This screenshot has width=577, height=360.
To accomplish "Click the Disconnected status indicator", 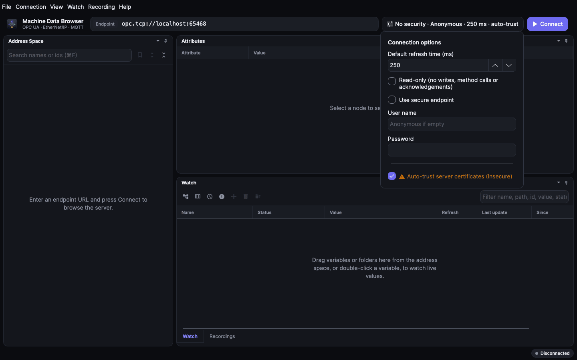I will pyautogui.click(x=553, y=353).
